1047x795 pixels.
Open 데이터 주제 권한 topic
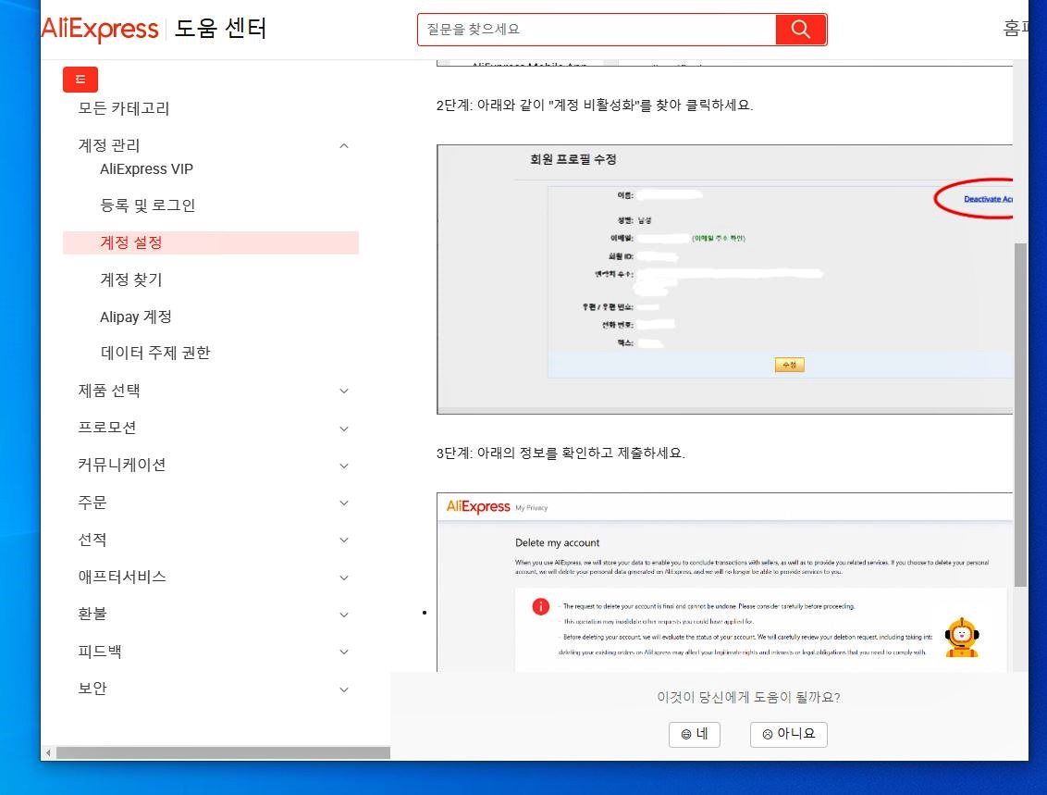coord(154,353)
